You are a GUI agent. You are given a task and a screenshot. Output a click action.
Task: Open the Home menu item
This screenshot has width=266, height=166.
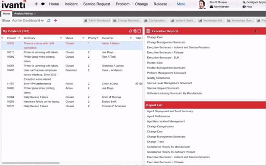click(x=54, y=4)
